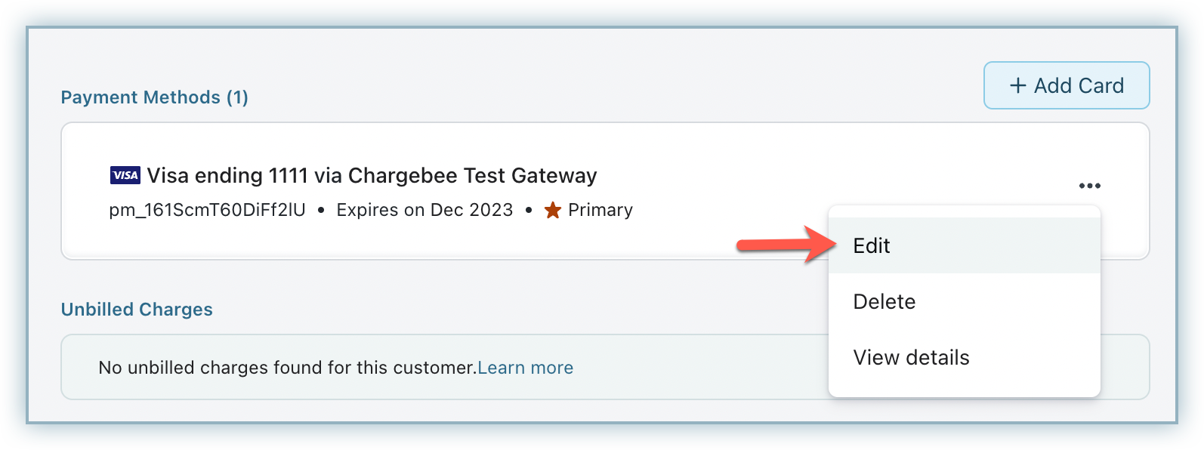Select Delete in the card menu
Viewport: 1204px width, 450px height.
click(884, 302)
